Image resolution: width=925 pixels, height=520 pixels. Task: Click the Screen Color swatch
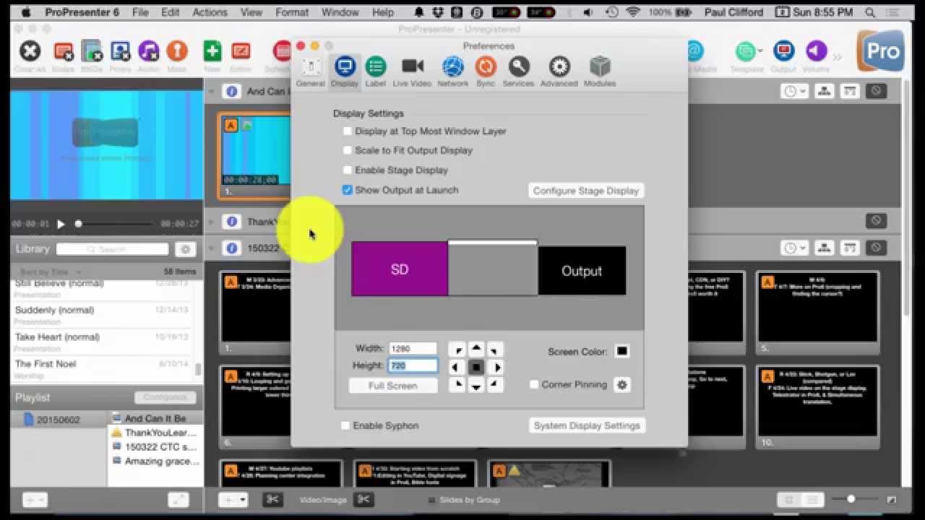(621, 352)
